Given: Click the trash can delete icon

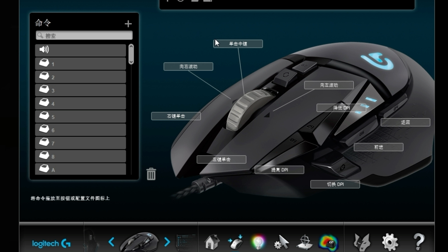Looking at the screenshot, I should click(x=151, y=174).
